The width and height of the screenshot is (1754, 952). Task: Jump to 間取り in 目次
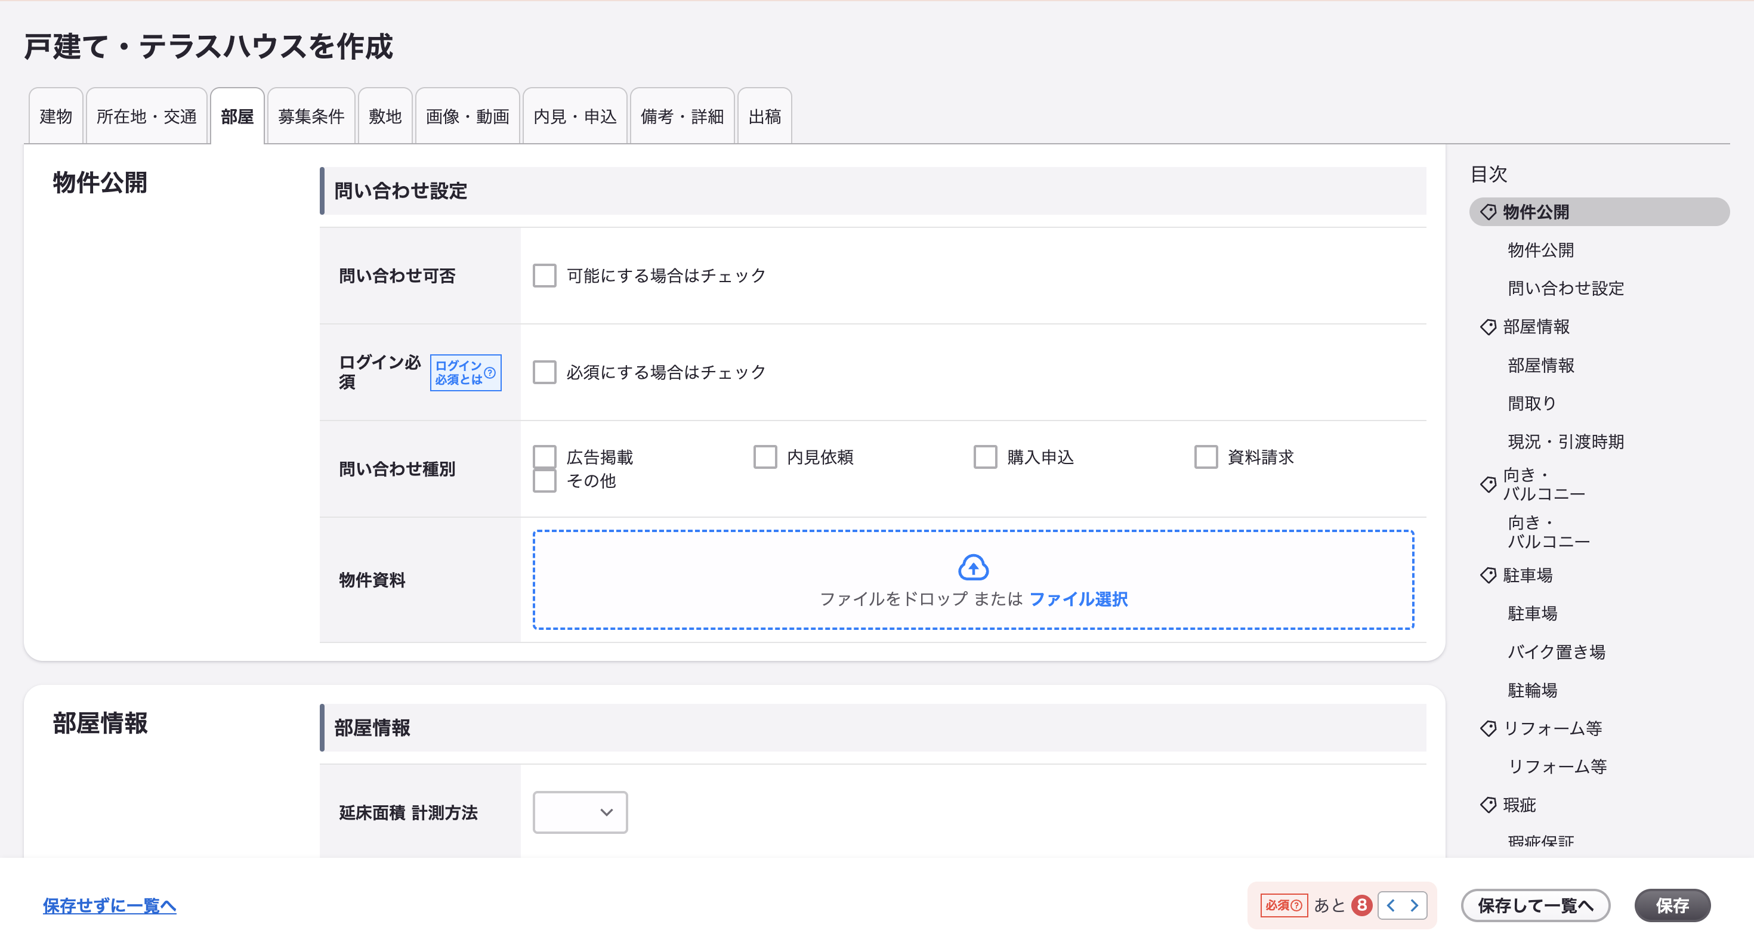1532,403
